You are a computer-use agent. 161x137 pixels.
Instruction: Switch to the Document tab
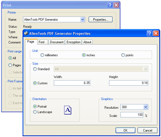coord(57,42)
